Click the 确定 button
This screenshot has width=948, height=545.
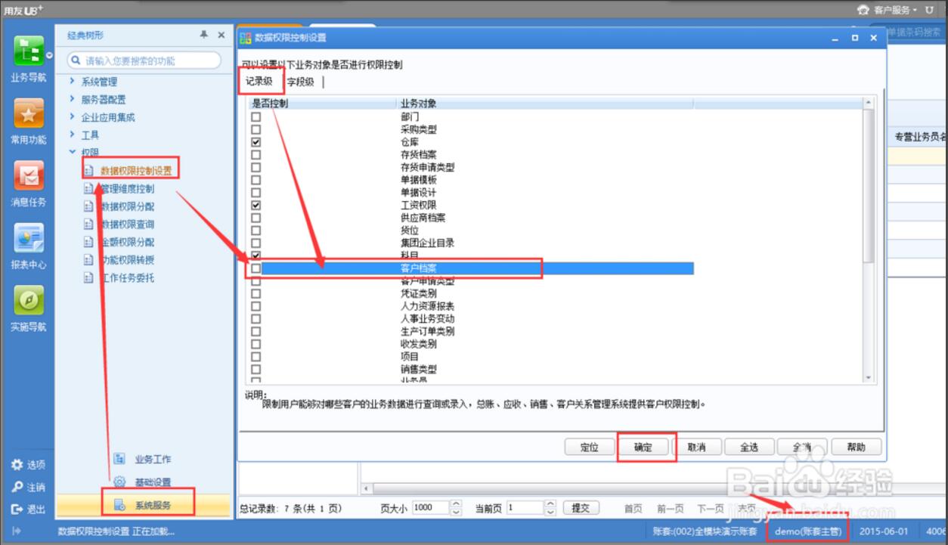pos(643,447)
